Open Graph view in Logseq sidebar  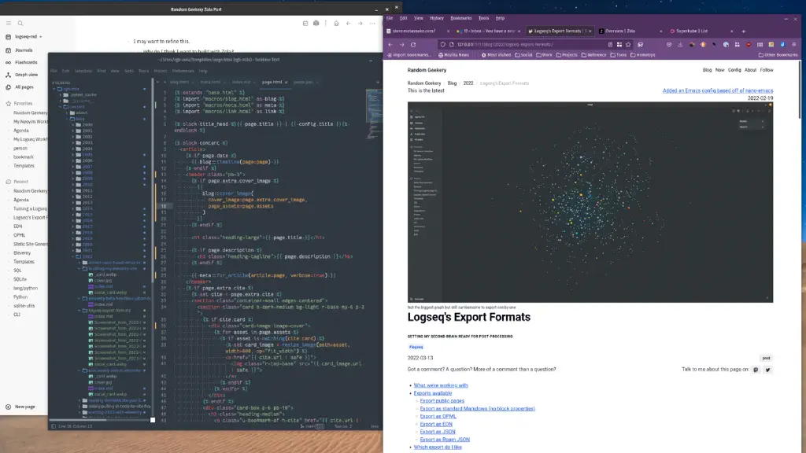click(x=26, y=75)
